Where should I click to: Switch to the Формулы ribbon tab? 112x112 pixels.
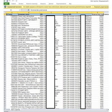(x=43, y=4)
